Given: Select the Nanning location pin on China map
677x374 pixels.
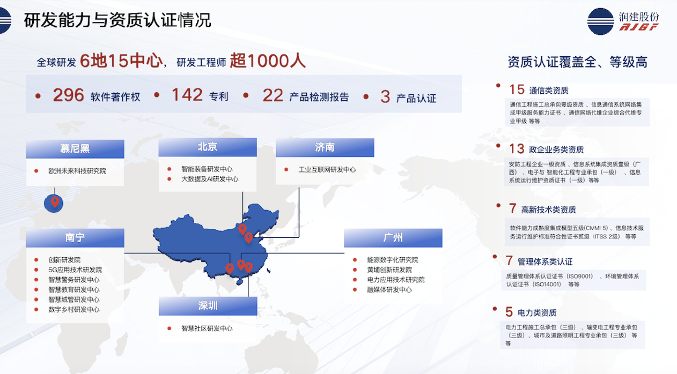Looking at the screenshot, I should [x=230, y=268].
